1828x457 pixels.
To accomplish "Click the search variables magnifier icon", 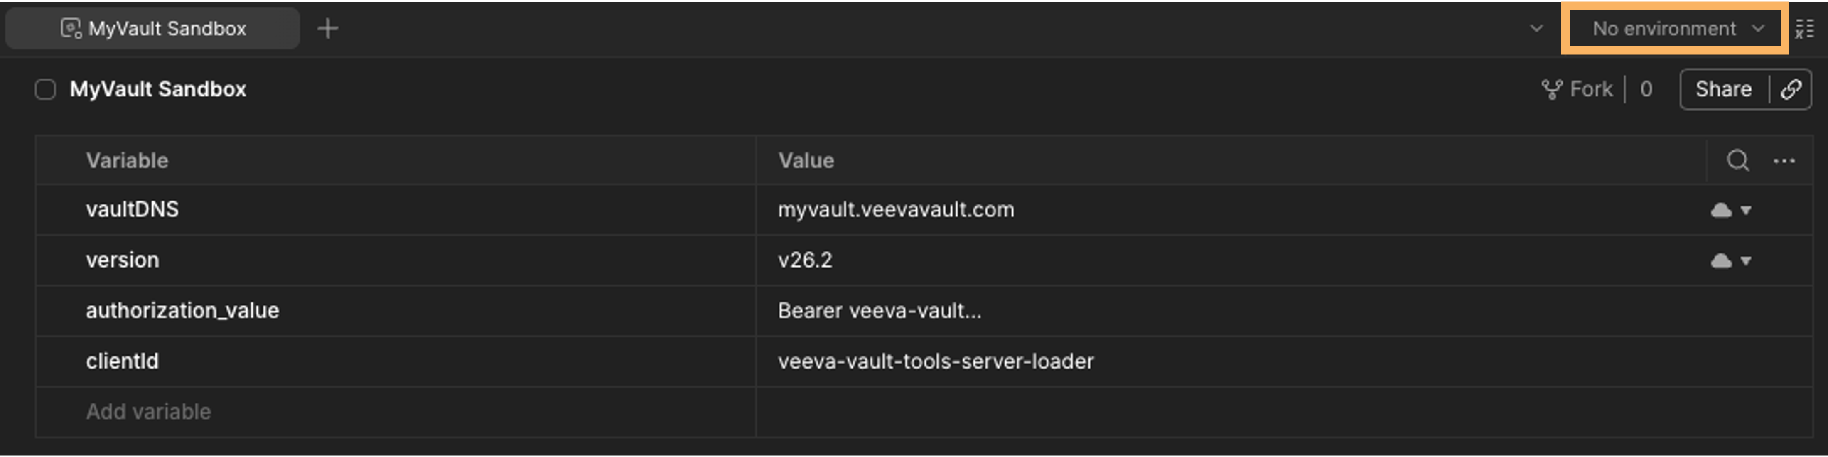I will [x=1737, y=160].
